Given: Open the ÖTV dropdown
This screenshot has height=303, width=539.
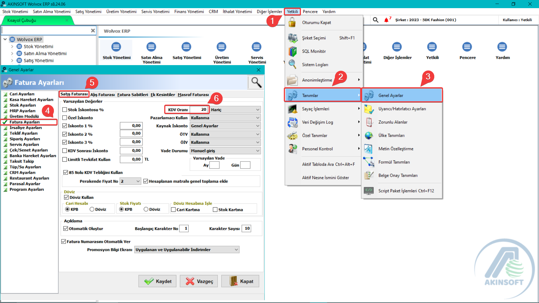Looking at the screenshot, I should pyautogui.click(x=225, y=134).
